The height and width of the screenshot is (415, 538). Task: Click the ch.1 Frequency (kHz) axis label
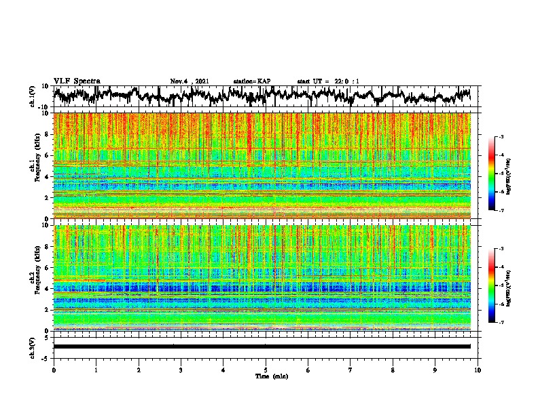35,157
